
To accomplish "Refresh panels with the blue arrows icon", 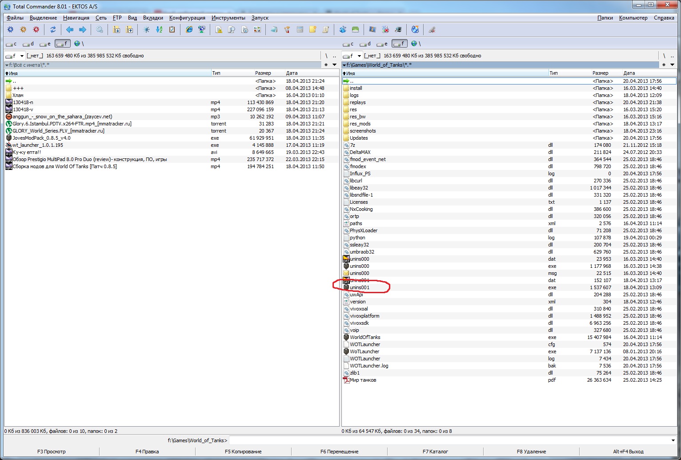I will [53, 29].
